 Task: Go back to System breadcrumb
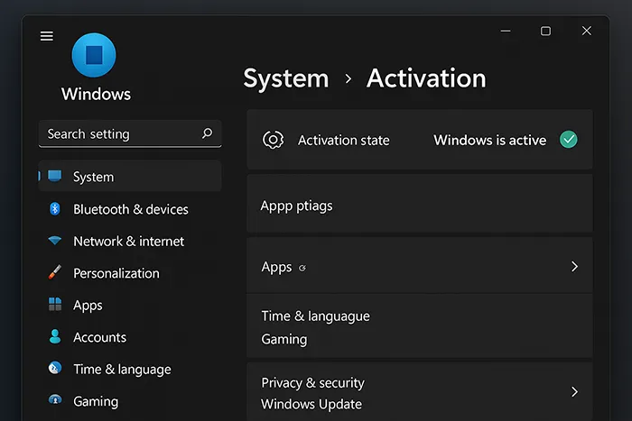[286, 78]
